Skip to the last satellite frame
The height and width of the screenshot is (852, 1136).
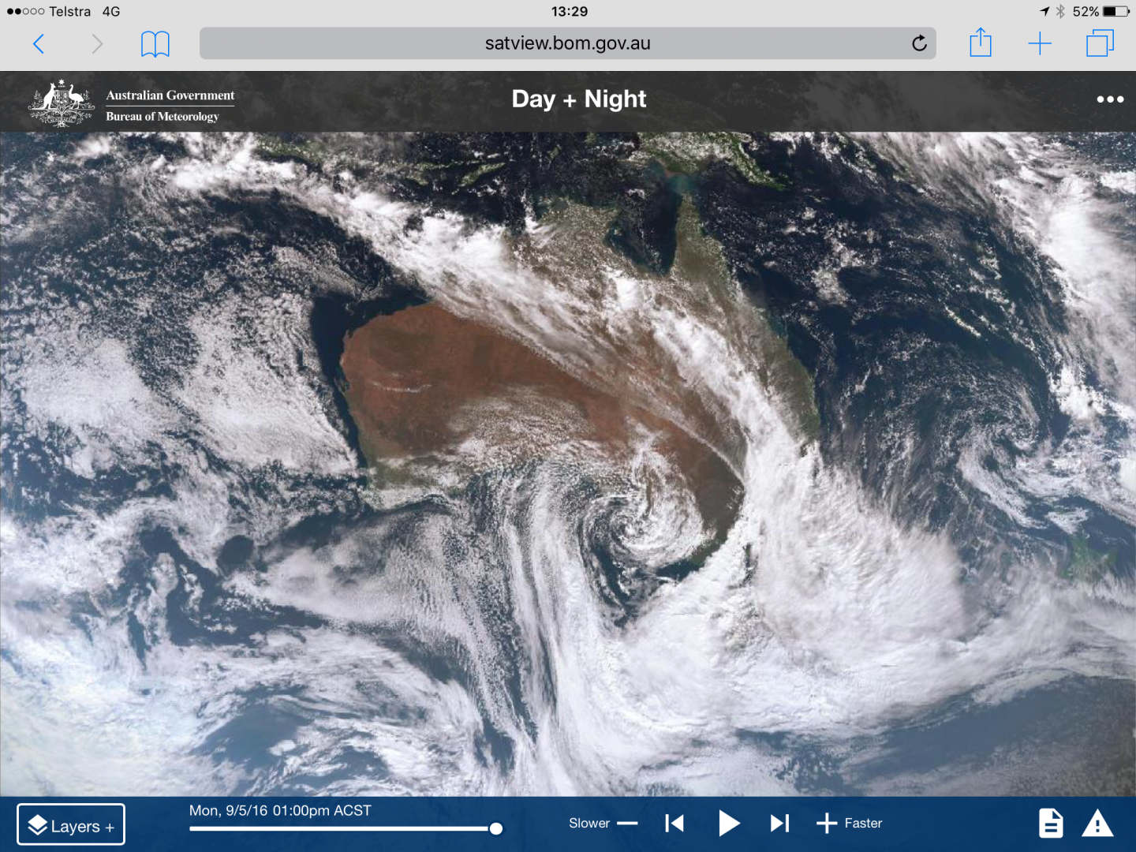[779, 824]
